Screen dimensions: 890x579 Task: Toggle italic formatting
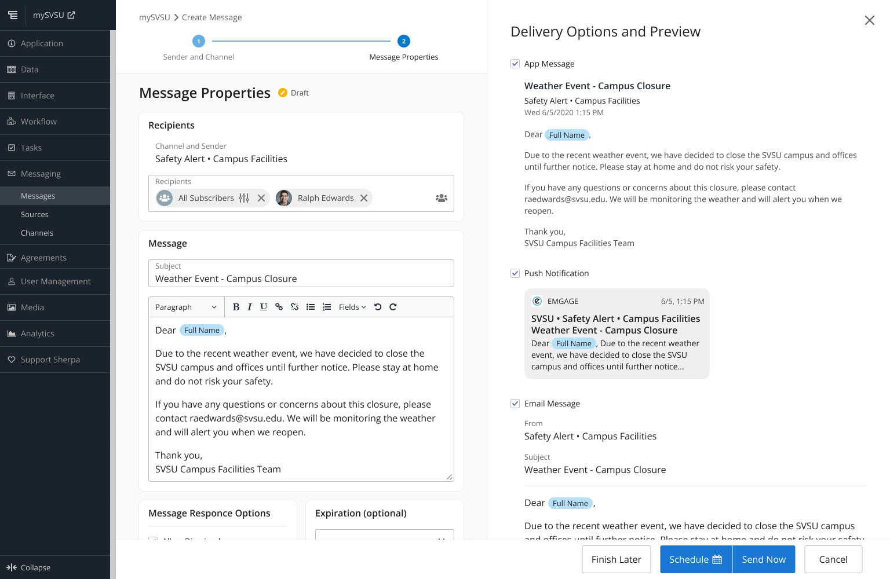250,307
